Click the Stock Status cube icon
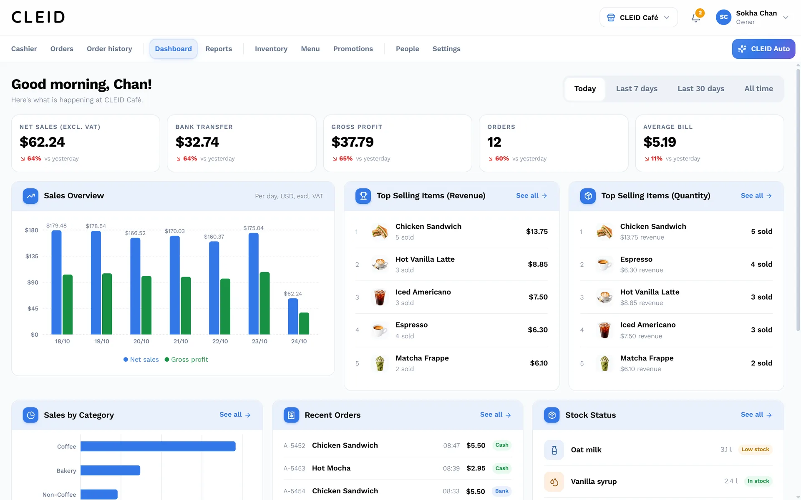This screenshot has height=500, width=801. [x=552, y=415]
